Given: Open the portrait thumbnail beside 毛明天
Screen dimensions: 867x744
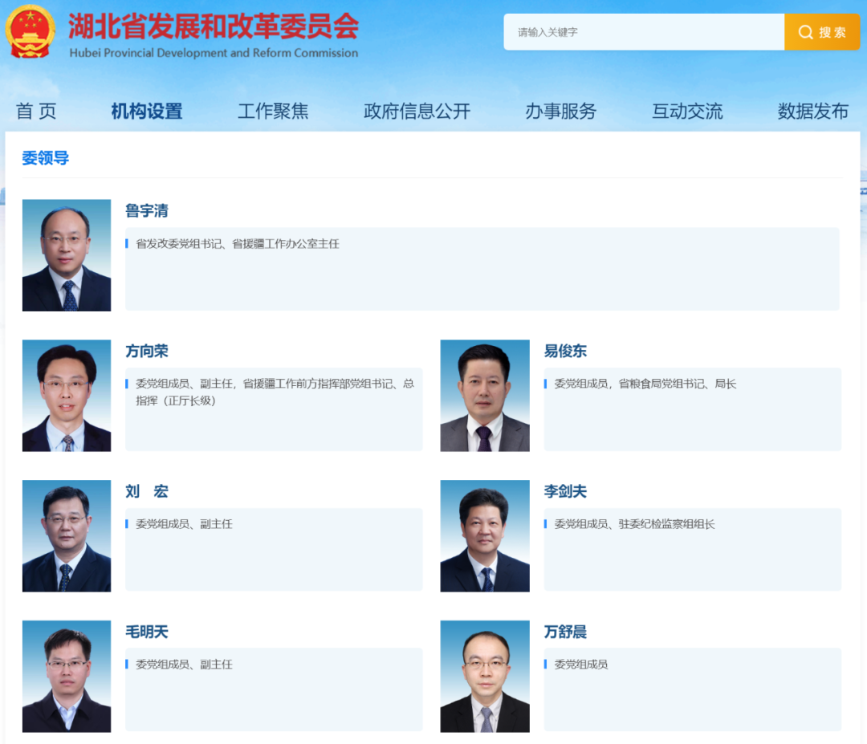Looking at the screenshot, I should point(67,677).
